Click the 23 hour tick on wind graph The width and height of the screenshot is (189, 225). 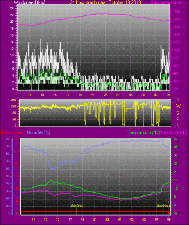tap(105, 95)
